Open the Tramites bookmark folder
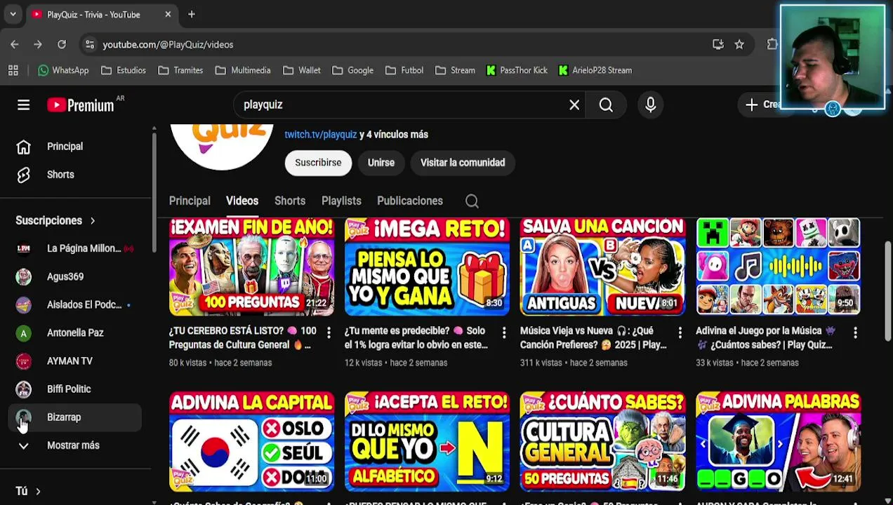This screenshot has height=505, width=893. (x=180, y=70)
